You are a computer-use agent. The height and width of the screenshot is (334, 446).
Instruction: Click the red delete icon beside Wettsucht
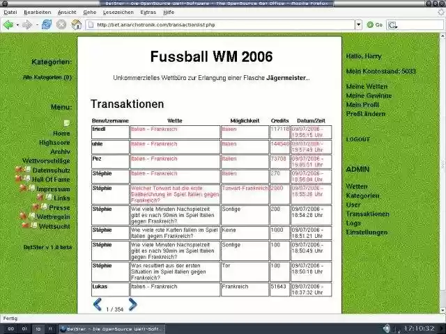pyautogui.click(x=25, y=225)
